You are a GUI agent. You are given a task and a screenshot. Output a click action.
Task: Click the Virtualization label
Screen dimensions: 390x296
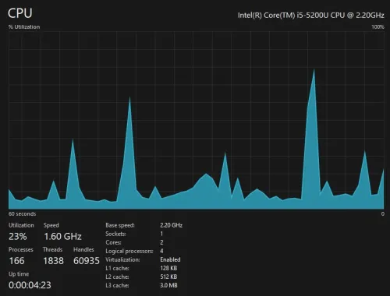pos(122,259)
